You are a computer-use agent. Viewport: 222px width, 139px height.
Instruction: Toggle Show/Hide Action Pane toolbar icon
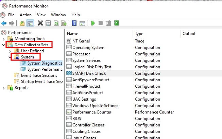(x=82, y=23)
